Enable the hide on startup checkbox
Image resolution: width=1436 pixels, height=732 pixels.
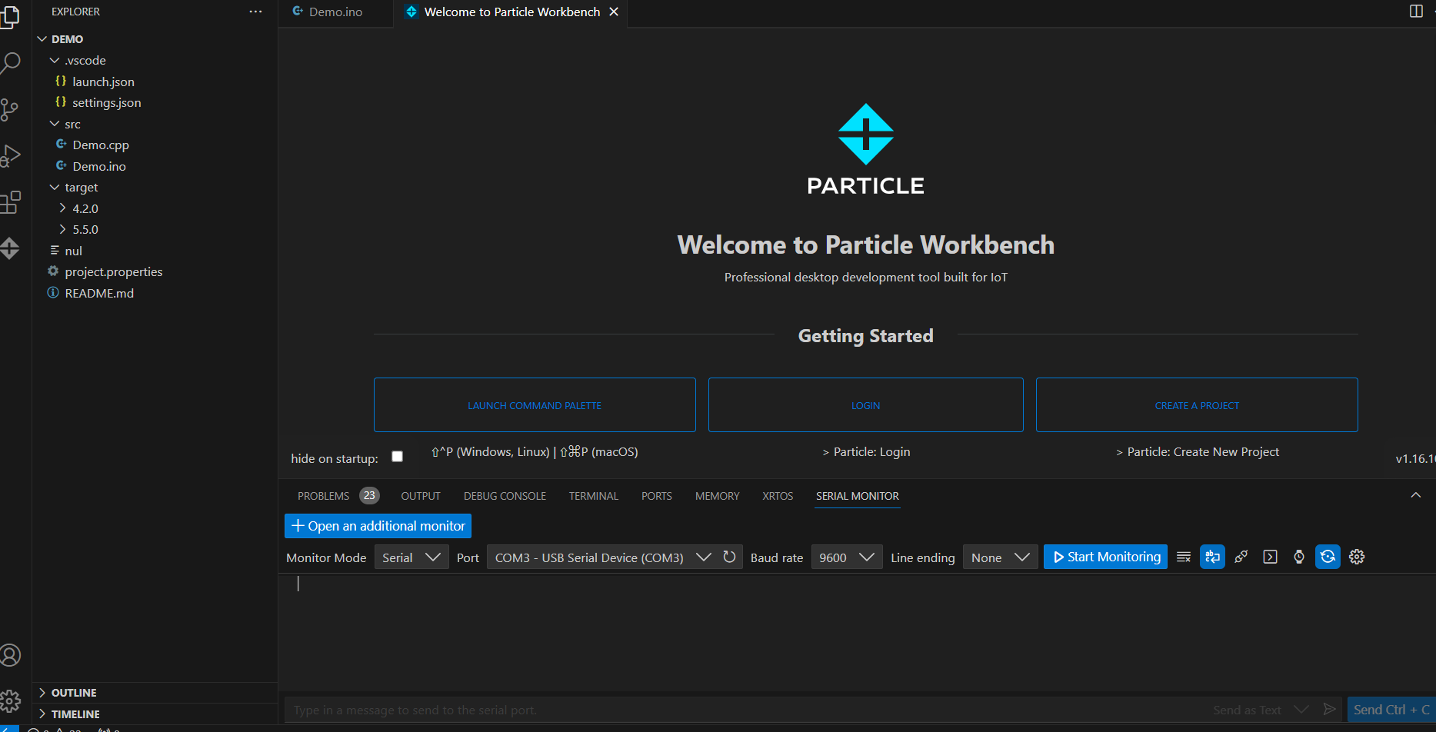pos(397,456)
